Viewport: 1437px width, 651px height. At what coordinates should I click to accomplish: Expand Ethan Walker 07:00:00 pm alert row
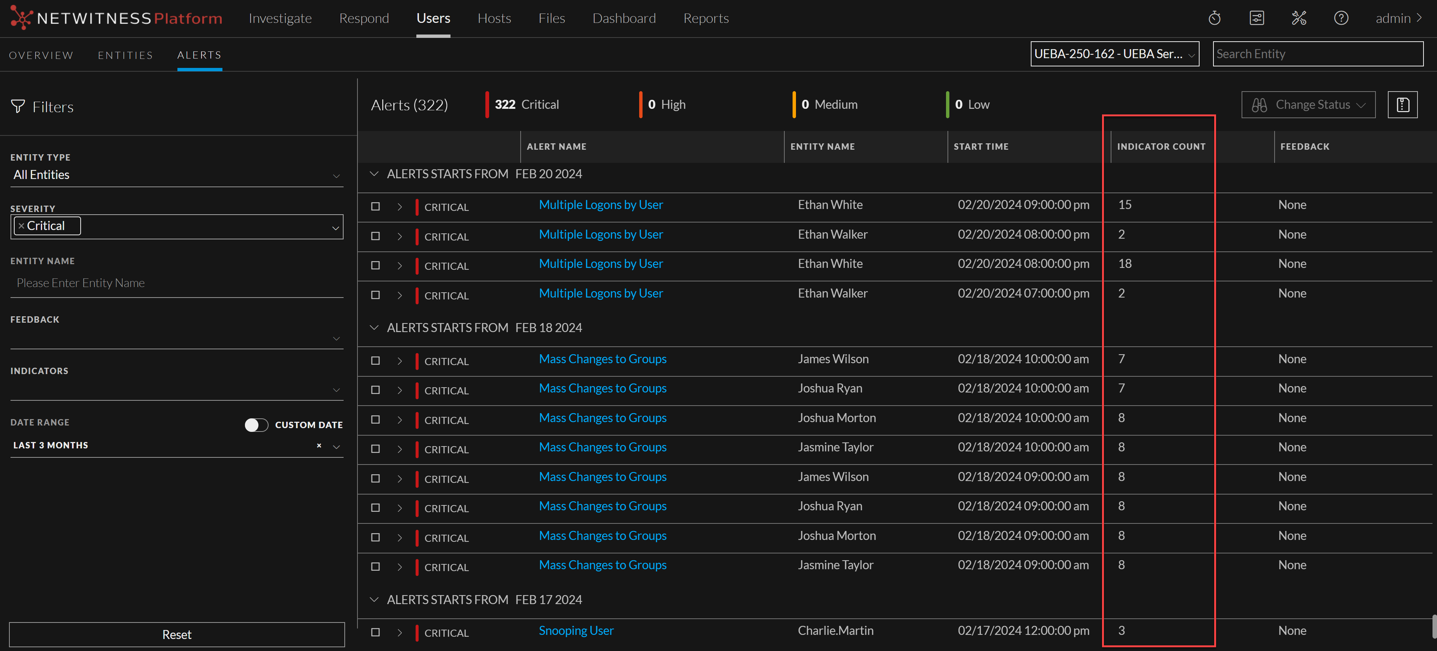pyautogui.click(x=399, y=295)
